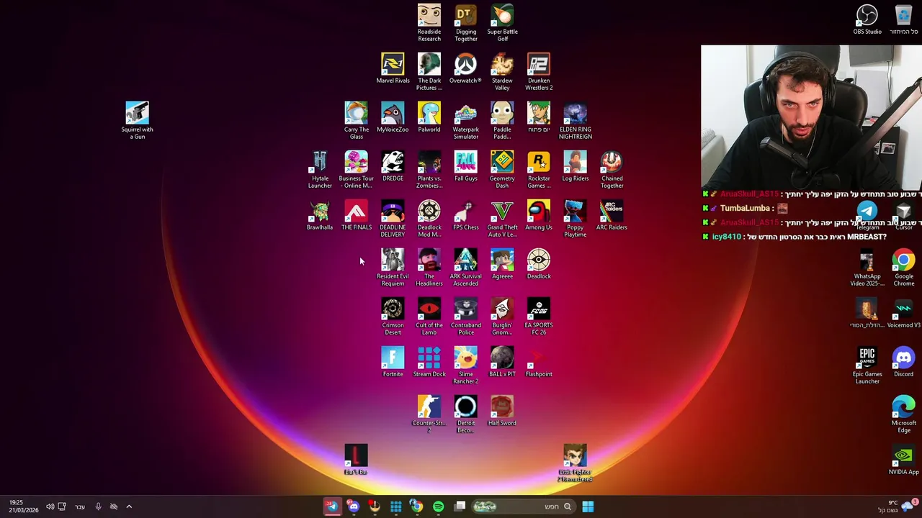Open Voicemod V3 shortcut

[x=903, y=313]
